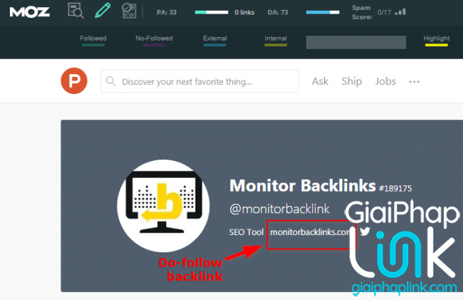Click the yellow Highlight button
463x300 pixels.
[437, 40]
